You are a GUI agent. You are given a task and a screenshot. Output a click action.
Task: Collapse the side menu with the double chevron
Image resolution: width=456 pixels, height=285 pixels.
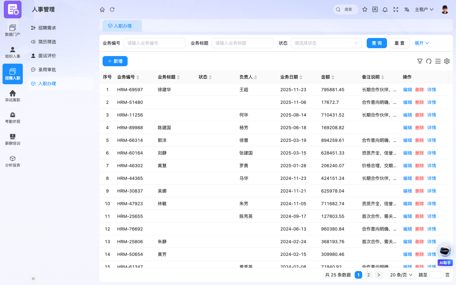pyautogui.click(x=33, y=279)
